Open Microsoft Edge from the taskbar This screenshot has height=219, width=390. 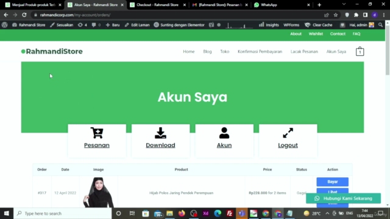pos(218,214)
